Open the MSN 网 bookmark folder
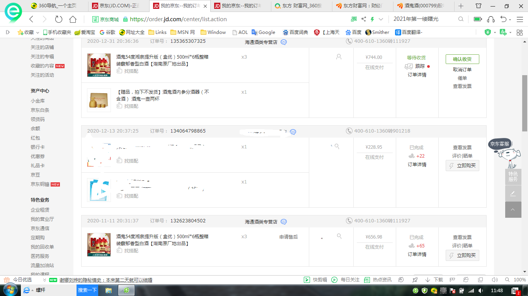The width and height of the screenshot is (528, 296). (x=182, y=32)
